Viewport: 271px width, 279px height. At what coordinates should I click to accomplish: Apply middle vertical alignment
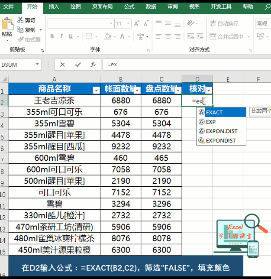point(168,23)
